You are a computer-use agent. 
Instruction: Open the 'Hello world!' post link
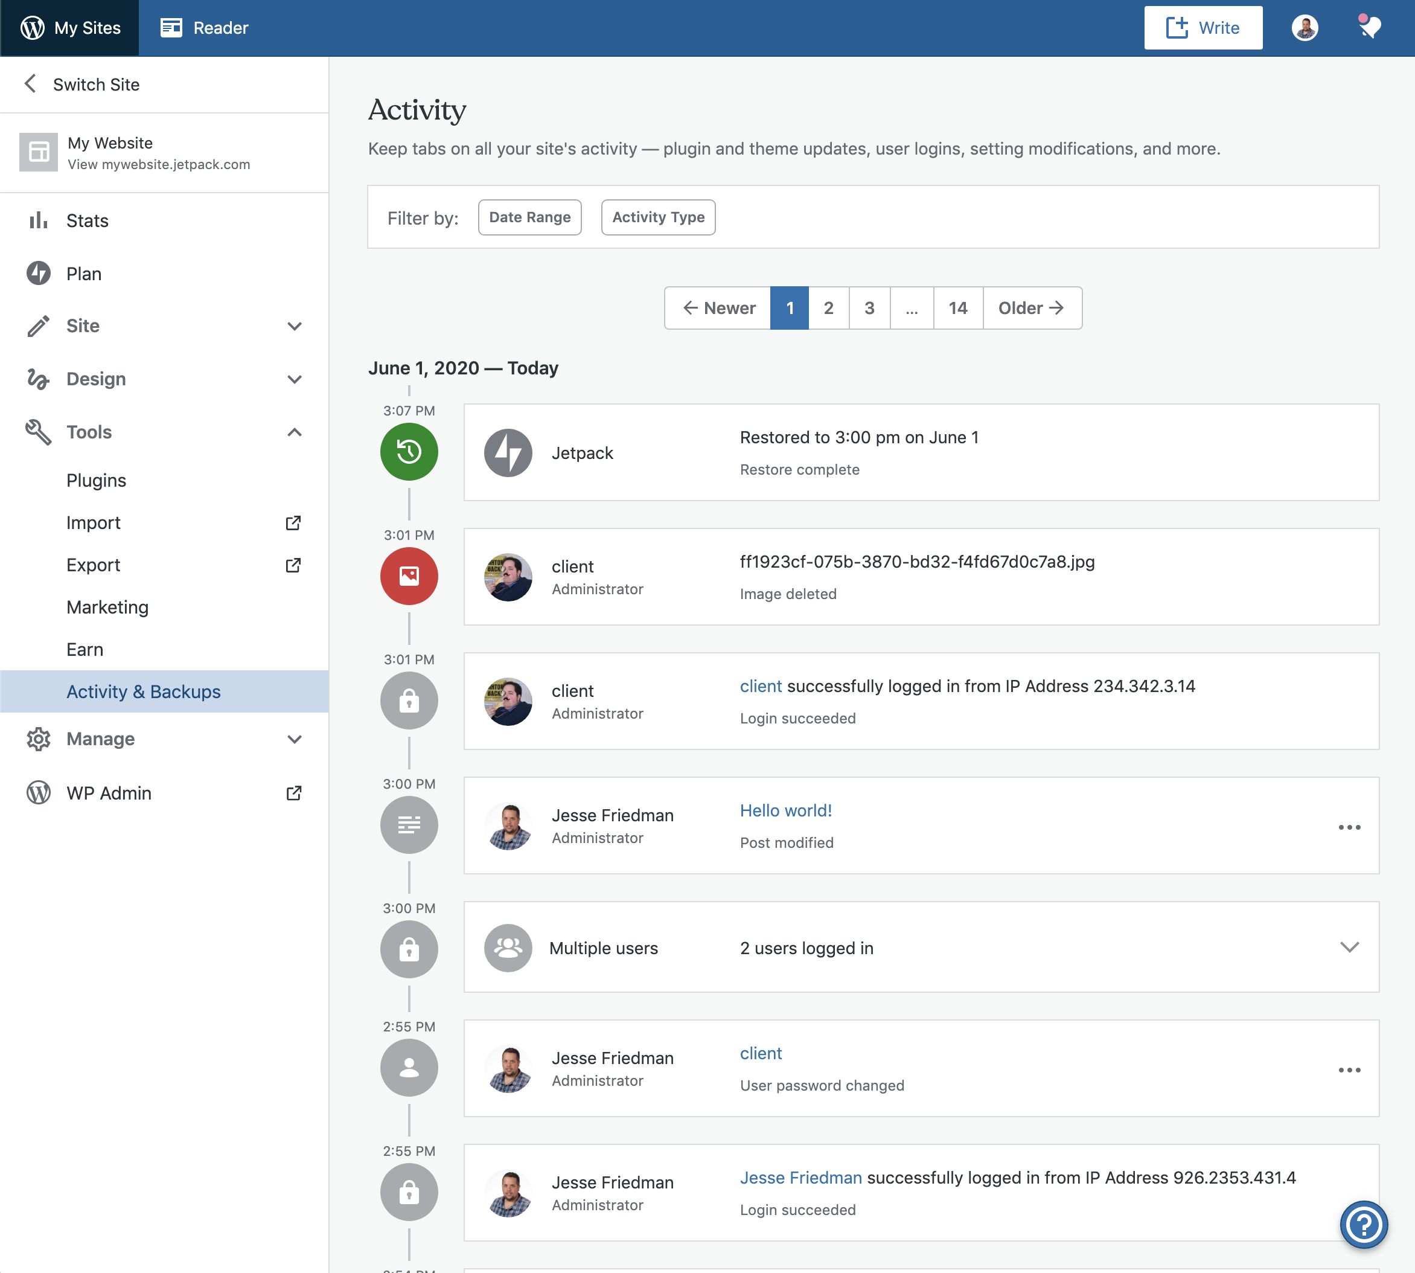click(x=785, y=810)
